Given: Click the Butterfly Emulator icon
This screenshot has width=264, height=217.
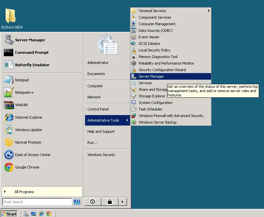Looking at the screenshot, I should (9, 65).
